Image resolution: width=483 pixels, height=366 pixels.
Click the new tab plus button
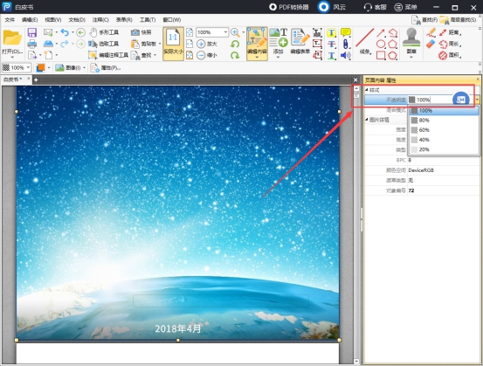point(36,79)
